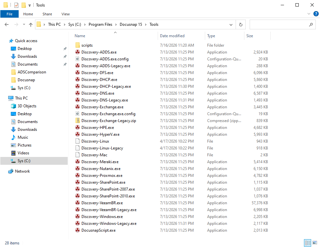Image resolution: width=320 pixels, height=247 pixels.
Task: Open the Share ribbon tab
Action: (47, 14)
